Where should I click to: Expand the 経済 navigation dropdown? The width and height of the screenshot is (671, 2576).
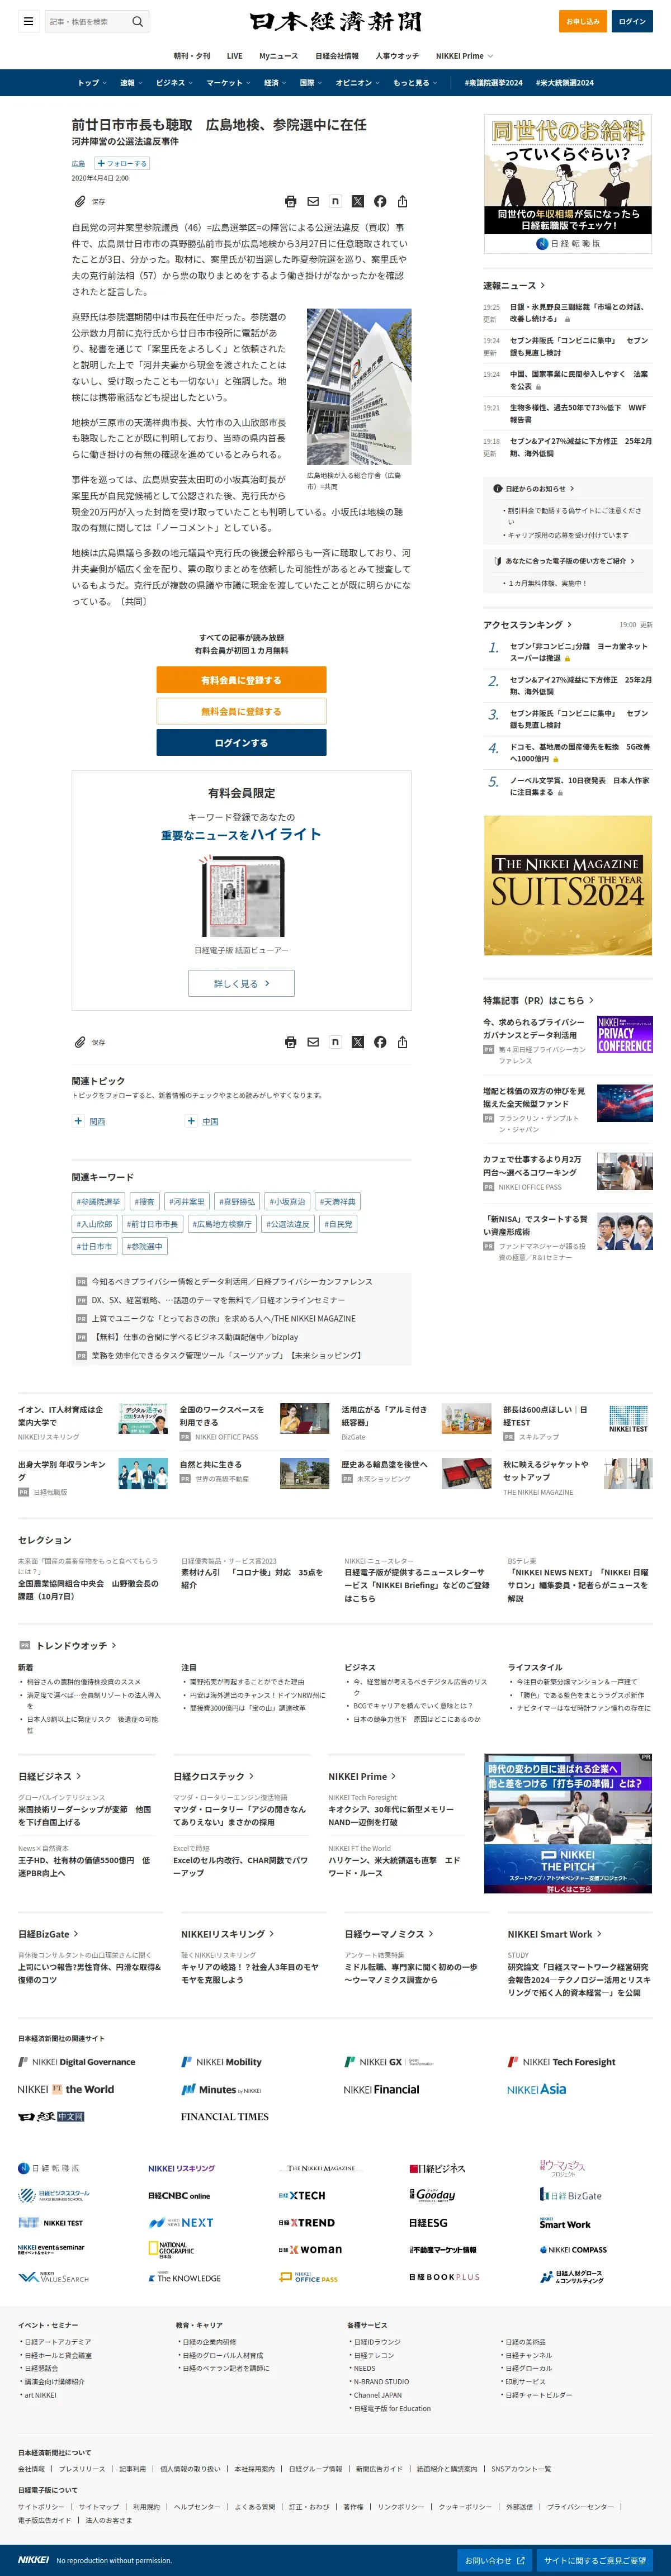click(275, 83)
